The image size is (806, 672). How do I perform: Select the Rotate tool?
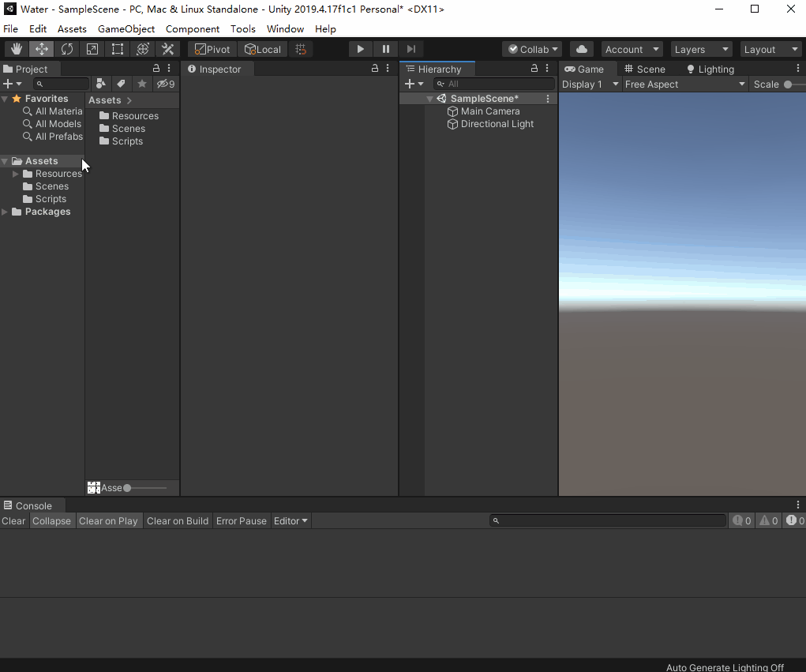tap(67, 49)
